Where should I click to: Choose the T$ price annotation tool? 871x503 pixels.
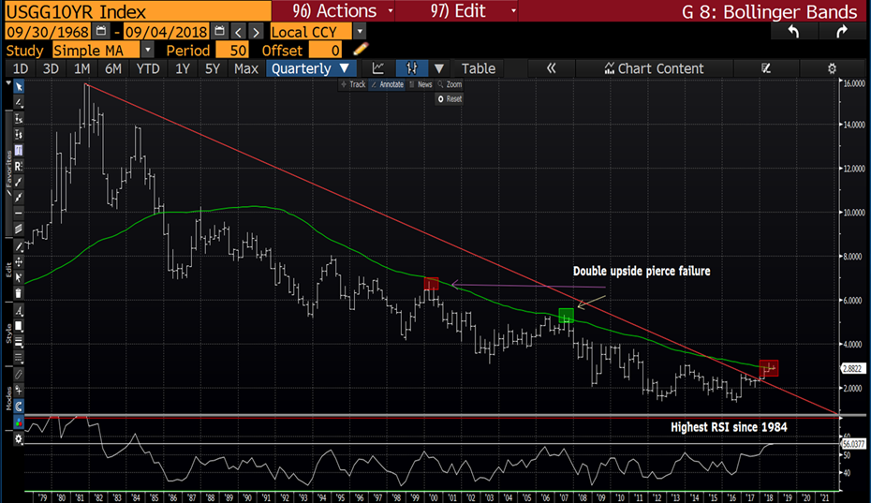pos(19,135)
